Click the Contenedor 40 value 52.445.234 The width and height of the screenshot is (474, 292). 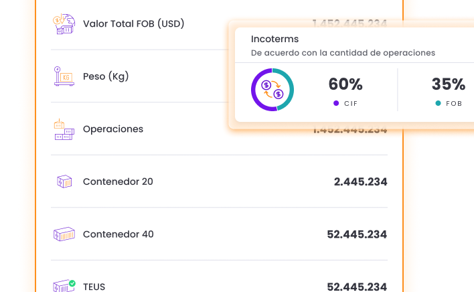point(357,234)
